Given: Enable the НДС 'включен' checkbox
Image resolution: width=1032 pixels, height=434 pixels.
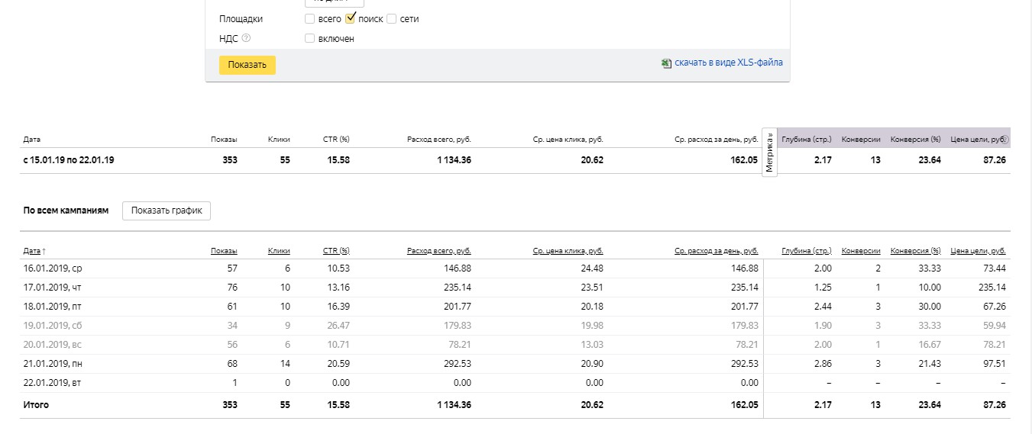Looking at the screenshot, I should [309, 38].
